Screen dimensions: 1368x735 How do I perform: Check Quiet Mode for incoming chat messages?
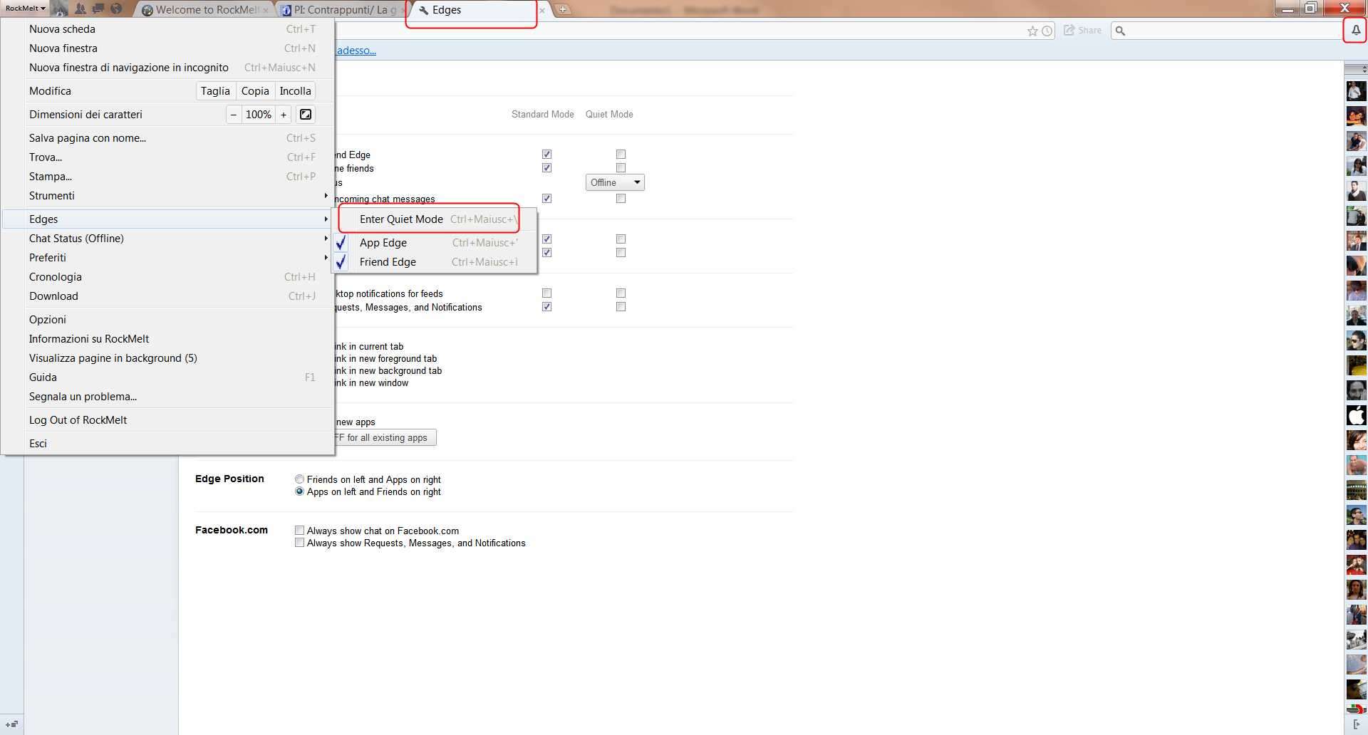[x=621, y=199]
